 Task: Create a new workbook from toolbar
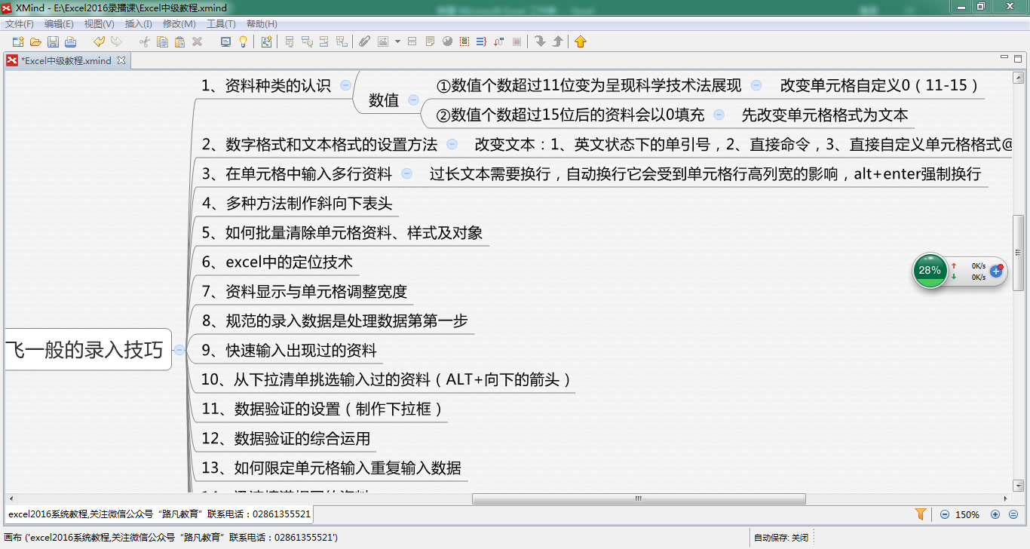17,41
